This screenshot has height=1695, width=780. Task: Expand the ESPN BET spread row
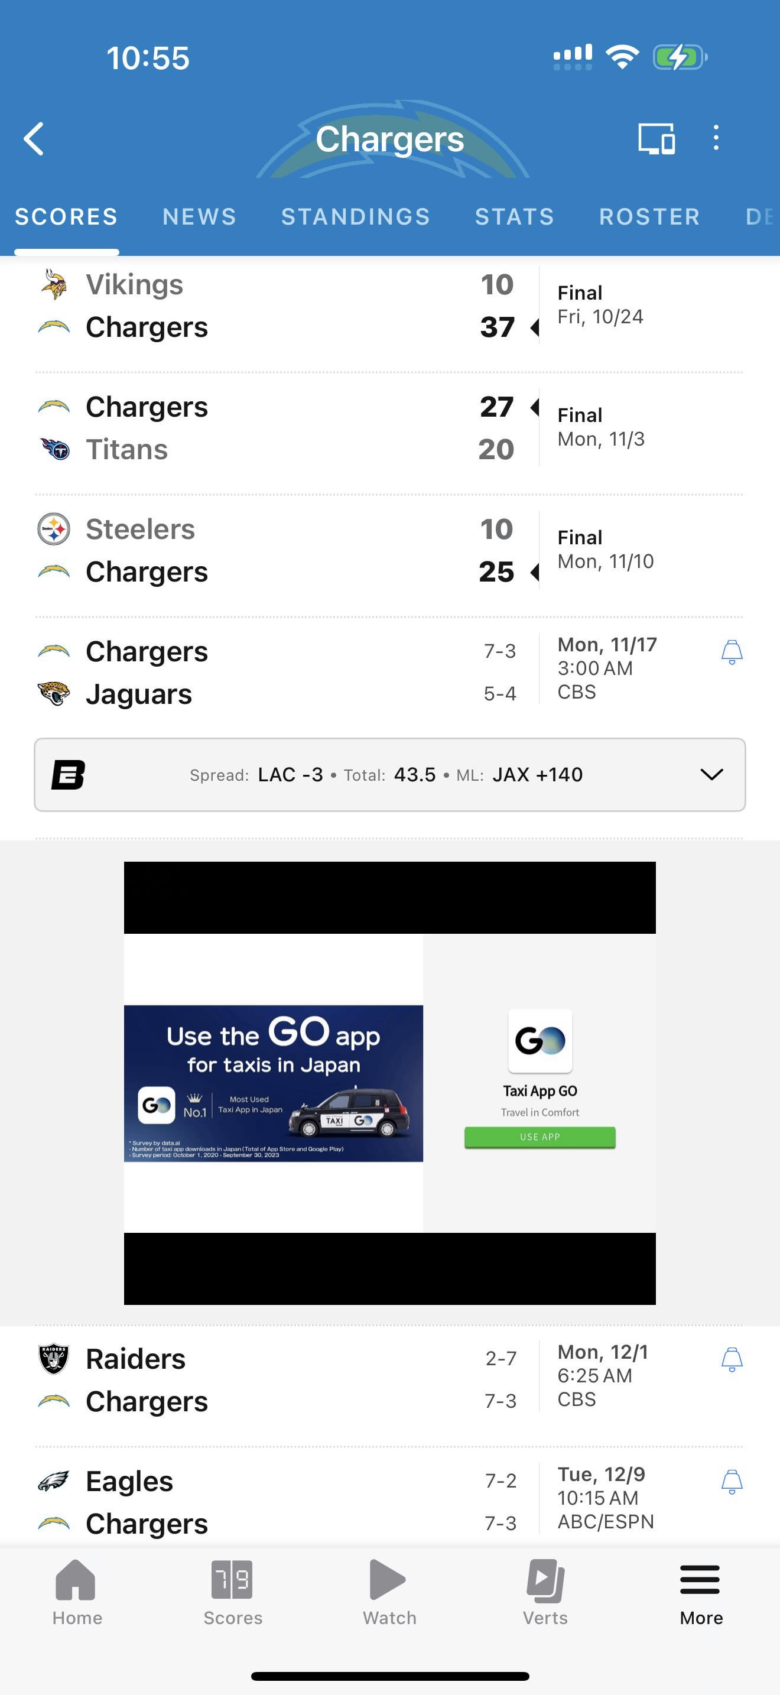tap(385, 774)
